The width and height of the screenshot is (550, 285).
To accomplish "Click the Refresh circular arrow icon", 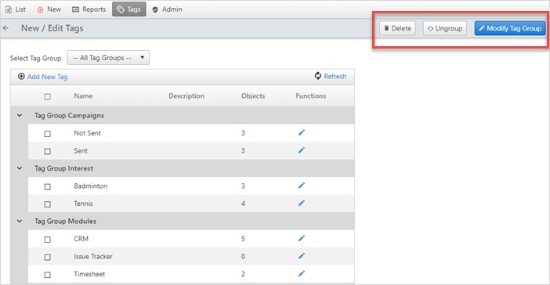I will (318, 76).
